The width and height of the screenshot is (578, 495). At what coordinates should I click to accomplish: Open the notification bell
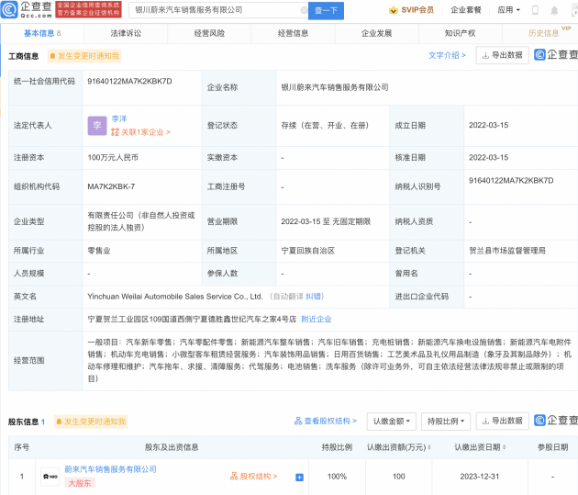554,11
